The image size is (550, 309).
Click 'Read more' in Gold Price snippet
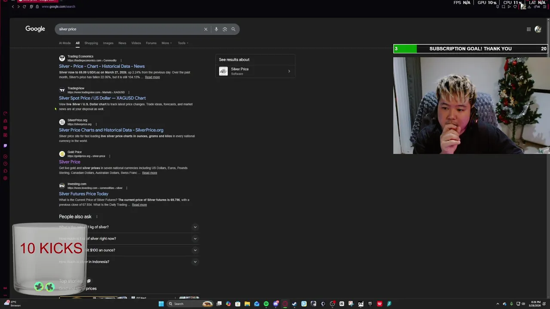[150, 173]
